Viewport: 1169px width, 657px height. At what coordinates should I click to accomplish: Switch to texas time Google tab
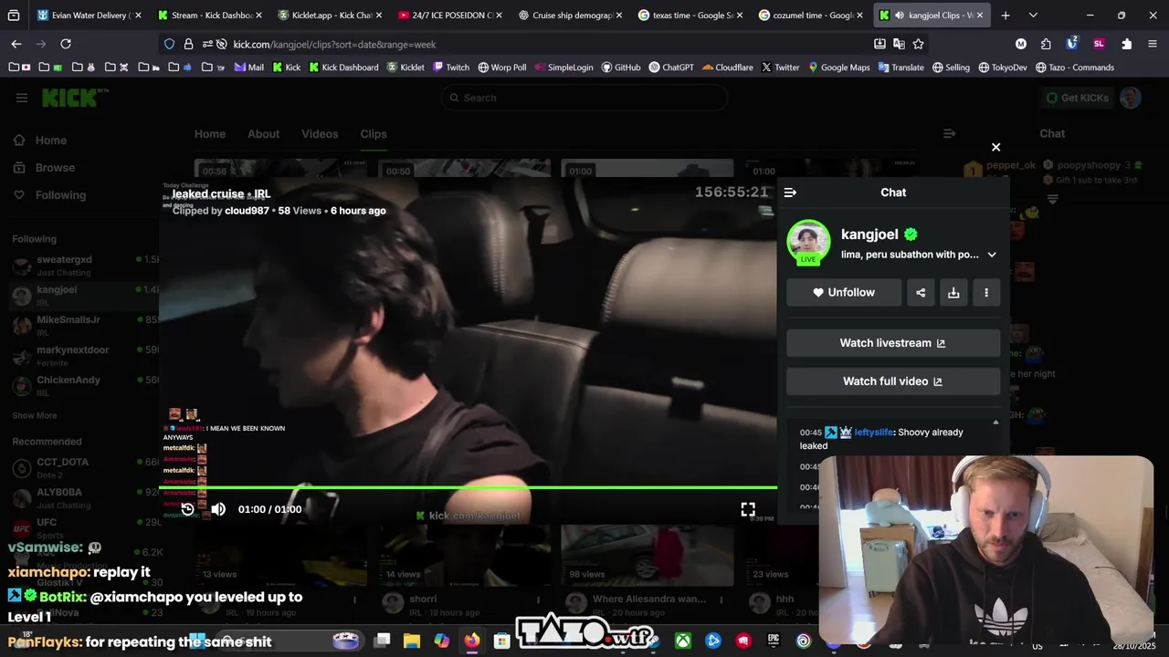click(691, 16)
